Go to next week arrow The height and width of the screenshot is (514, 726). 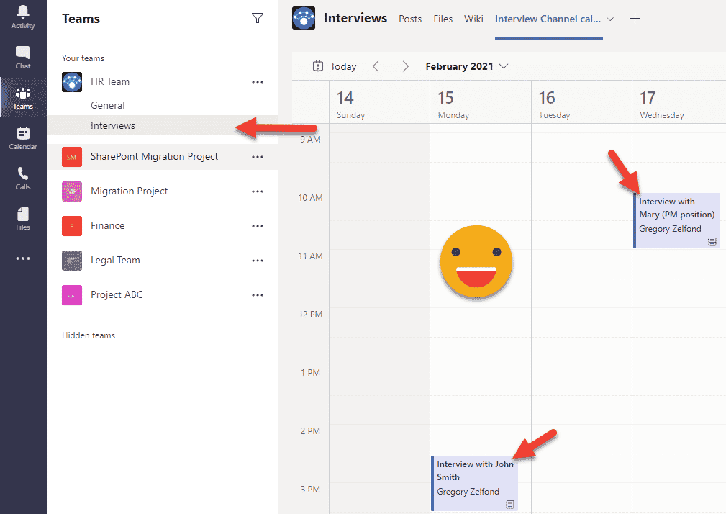pyautogui.click(x=406, y=66)
